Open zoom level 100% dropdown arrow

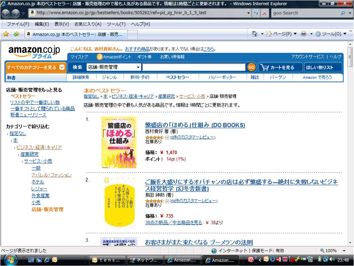[344, 251]
